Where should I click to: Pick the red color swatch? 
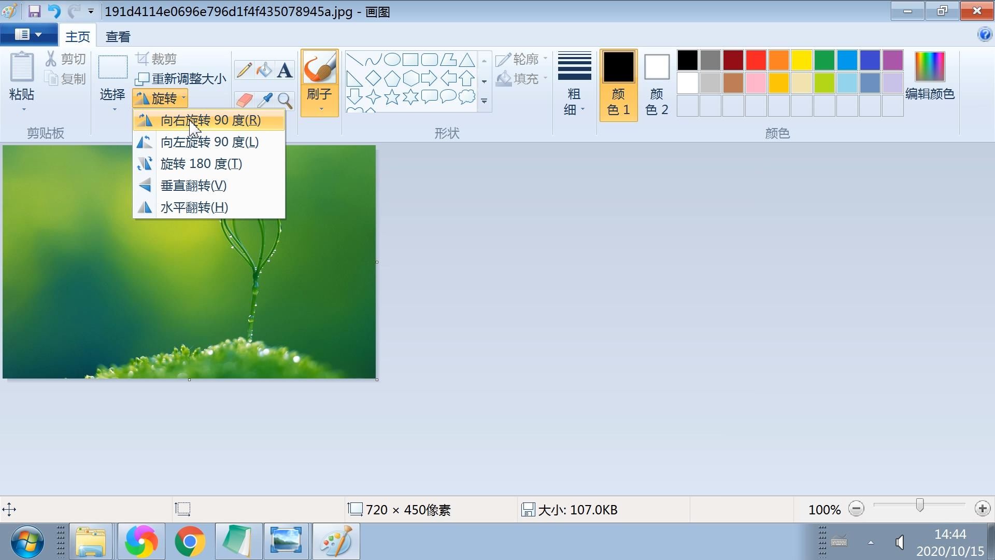[x=756, y=60]
